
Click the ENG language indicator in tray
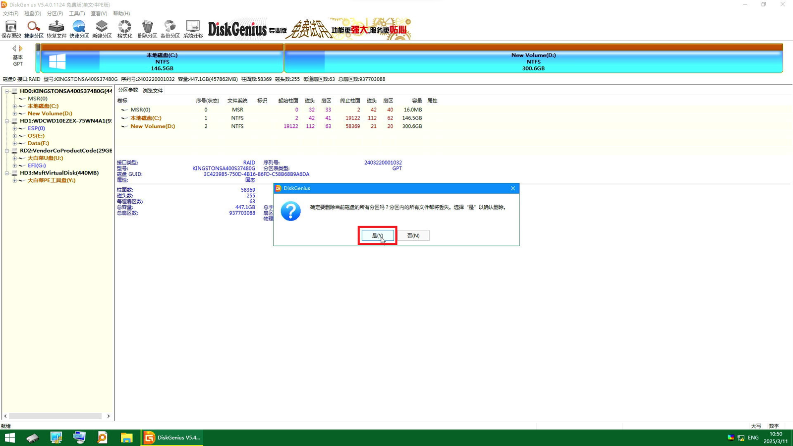click(x=753, y=438)
